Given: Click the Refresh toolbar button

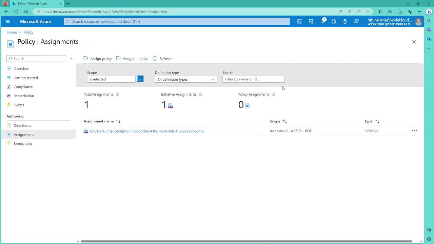Looking at the screenshot, I should point(162,59).
